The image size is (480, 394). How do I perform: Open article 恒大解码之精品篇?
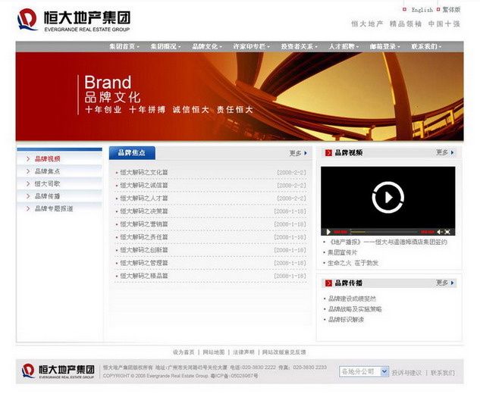point(144,276)
